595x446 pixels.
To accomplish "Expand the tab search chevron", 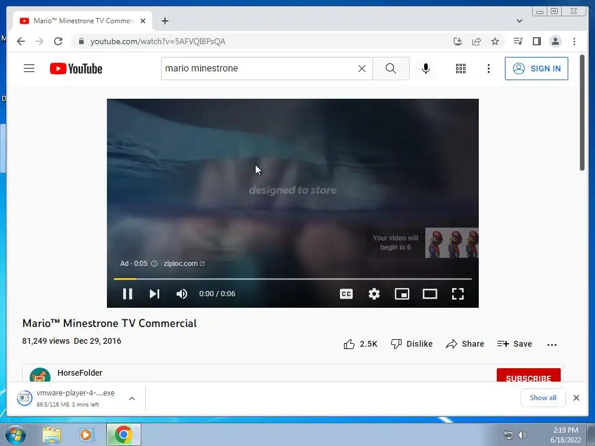I will tap(519, 21).
